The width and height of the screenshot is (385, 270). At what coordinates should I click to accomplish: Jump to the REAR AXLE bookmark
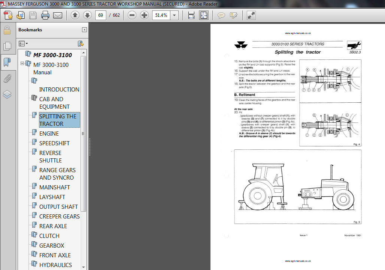[53, 226]
